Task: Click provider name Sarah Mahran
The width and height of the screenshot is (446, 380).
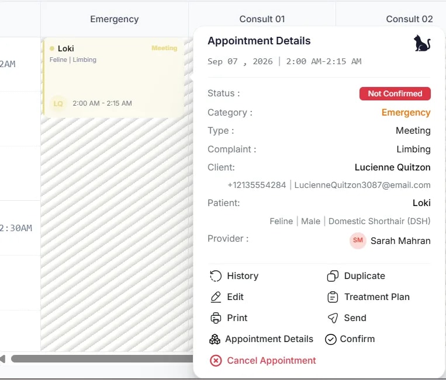Action: click(400, 241)
